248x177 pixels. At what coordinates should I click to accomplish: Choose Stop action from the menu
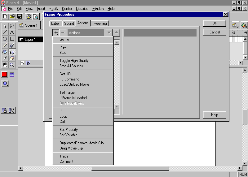[x=83, y=53]
